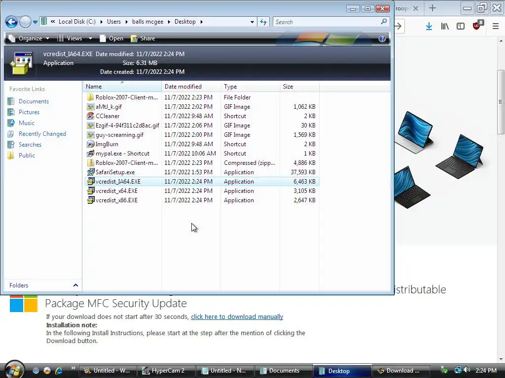The height and width of the screenshot is (378, 505).
Task: Toggle the browser sidebar icon
Action: pos(461,26)
